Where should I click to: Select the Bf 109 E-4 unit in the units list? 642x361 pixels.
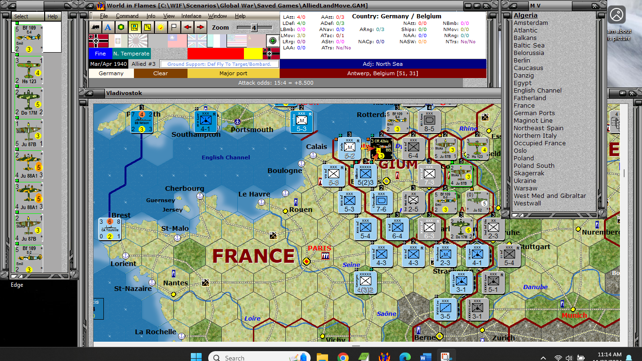tap(29, 39)
